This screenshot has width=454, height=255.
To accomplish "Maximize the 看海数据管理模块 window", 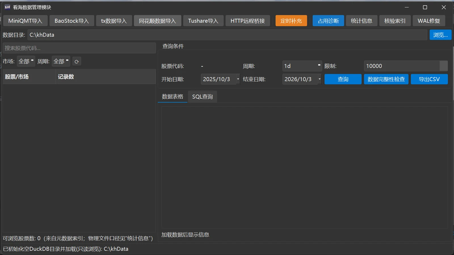I will pos(425,7).
